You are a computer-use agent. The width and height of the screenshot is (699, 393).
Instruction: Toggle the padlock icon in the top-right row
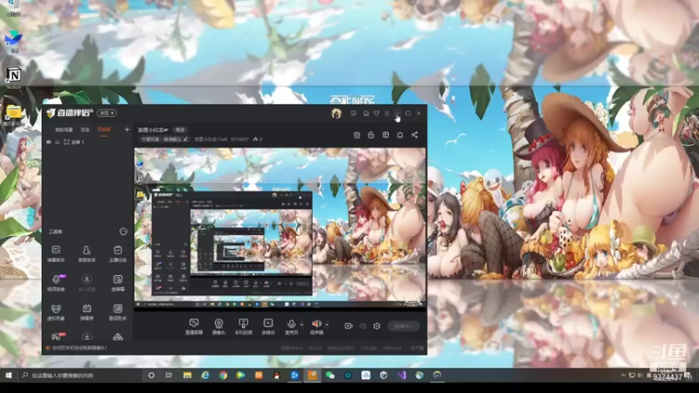pyautogui.click(x=370, y=135)
